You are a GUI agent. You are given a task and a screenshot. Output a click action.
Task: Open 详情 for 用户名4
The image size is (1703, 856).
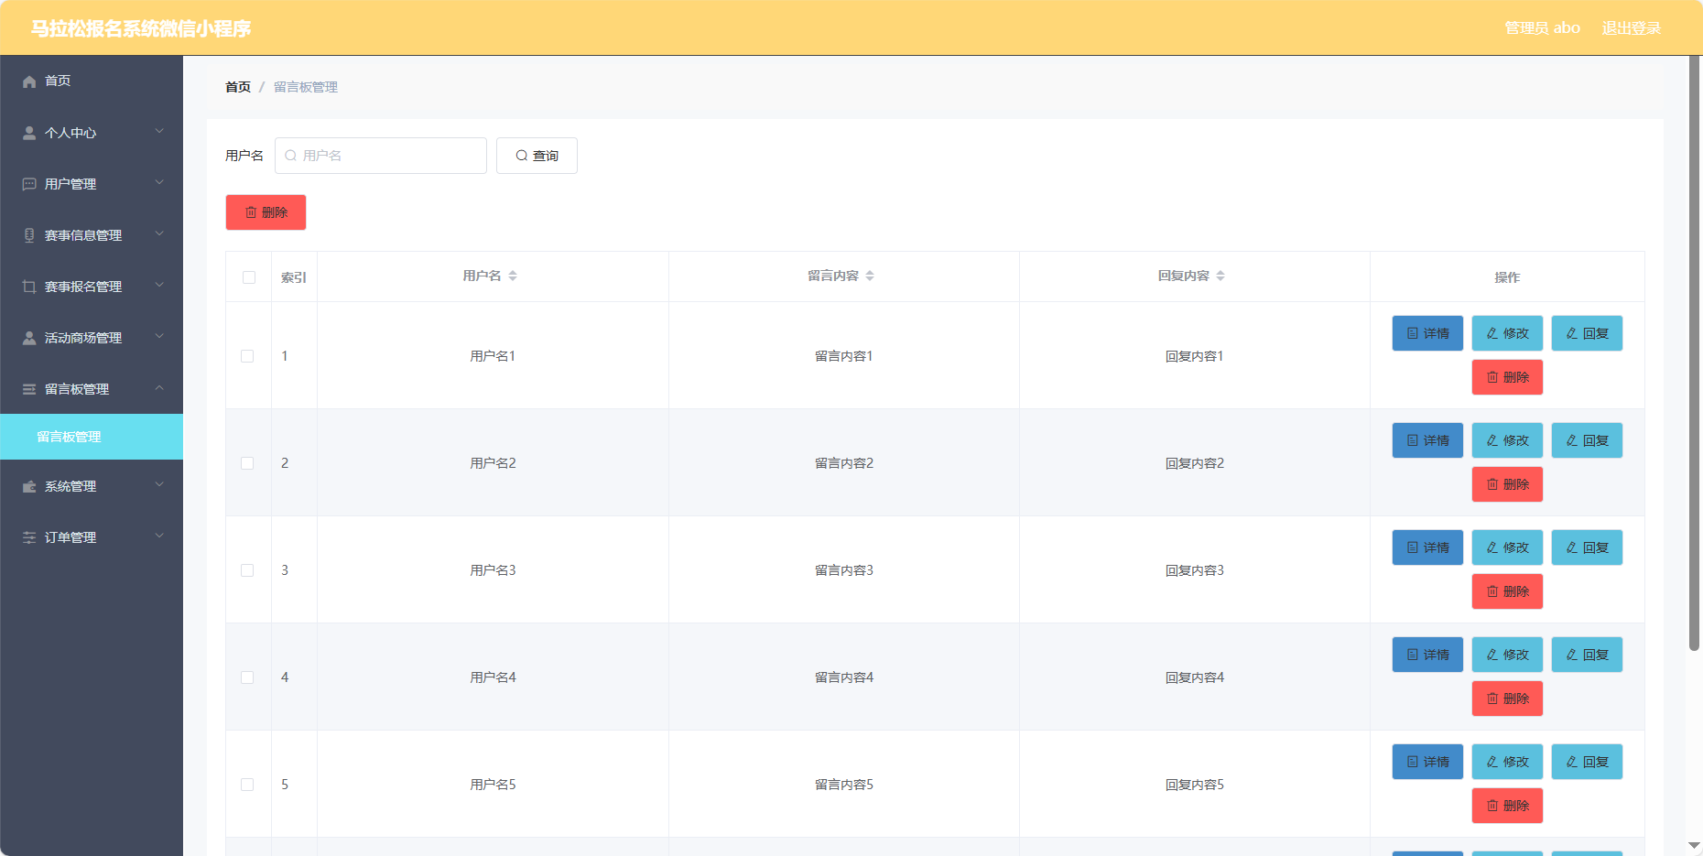[1427, 655]
